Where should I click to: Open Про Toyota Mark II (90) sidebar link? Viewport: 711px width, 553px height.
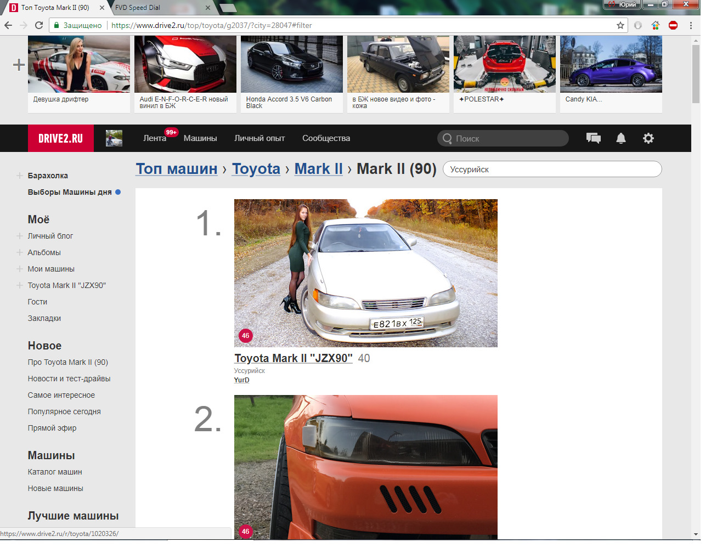(68, 362)
